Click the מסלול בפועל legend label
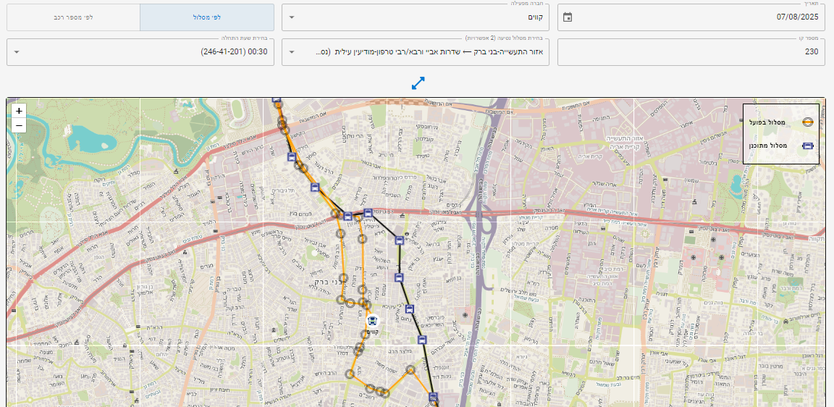 767,122
